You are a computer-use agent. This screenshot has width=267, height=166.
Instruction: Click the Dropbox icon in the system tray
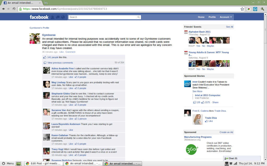(x=231, y=163)
